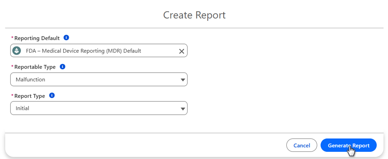The width and height of the screenshot is (388, 159).
Task: Clear the Reporting Default selection with the X
Action: pos(181,51)
